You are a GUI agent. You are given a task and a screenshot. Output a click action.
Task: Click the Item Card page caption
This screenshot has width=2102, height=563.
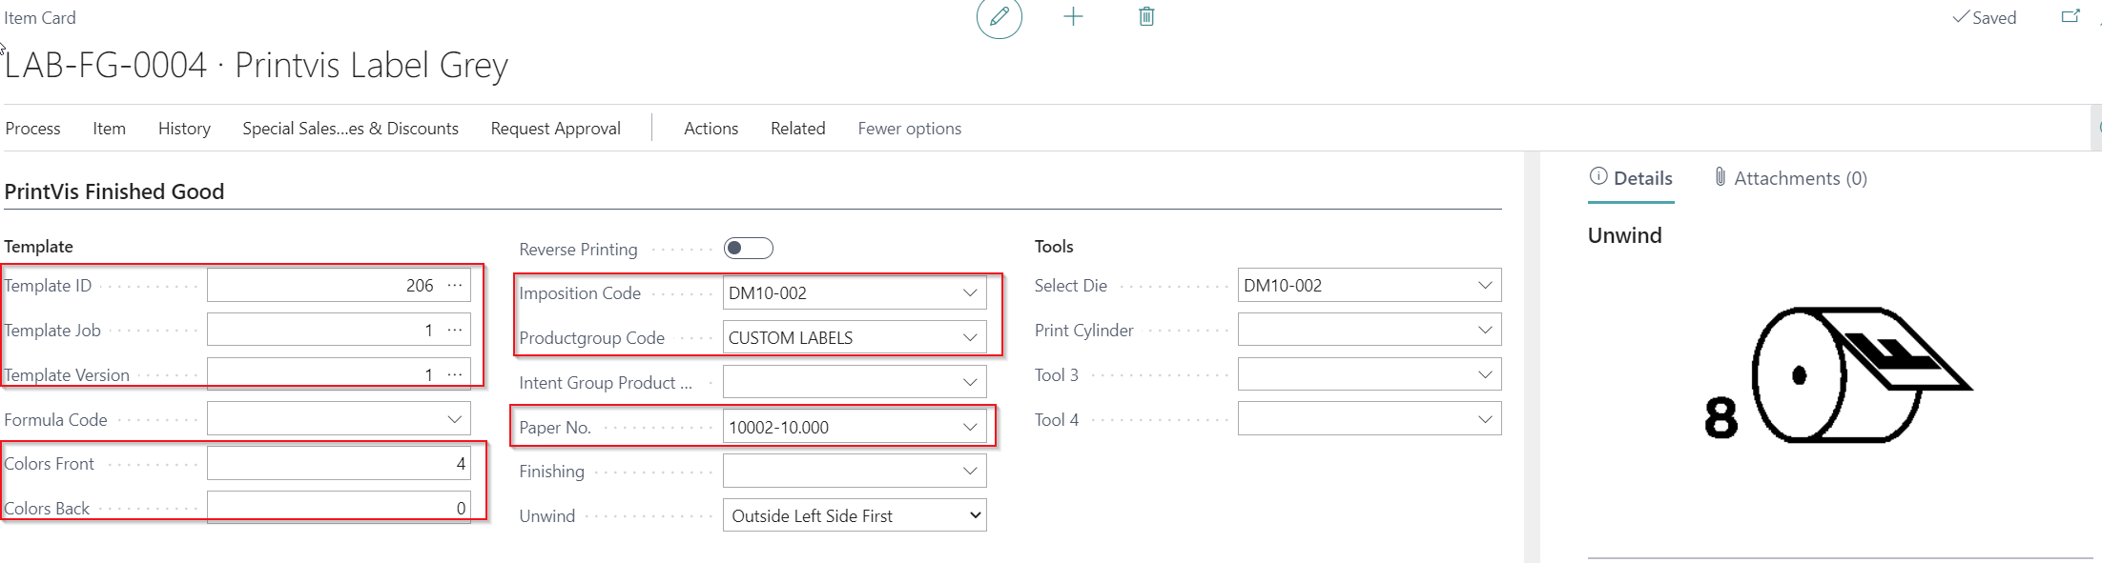40,17
